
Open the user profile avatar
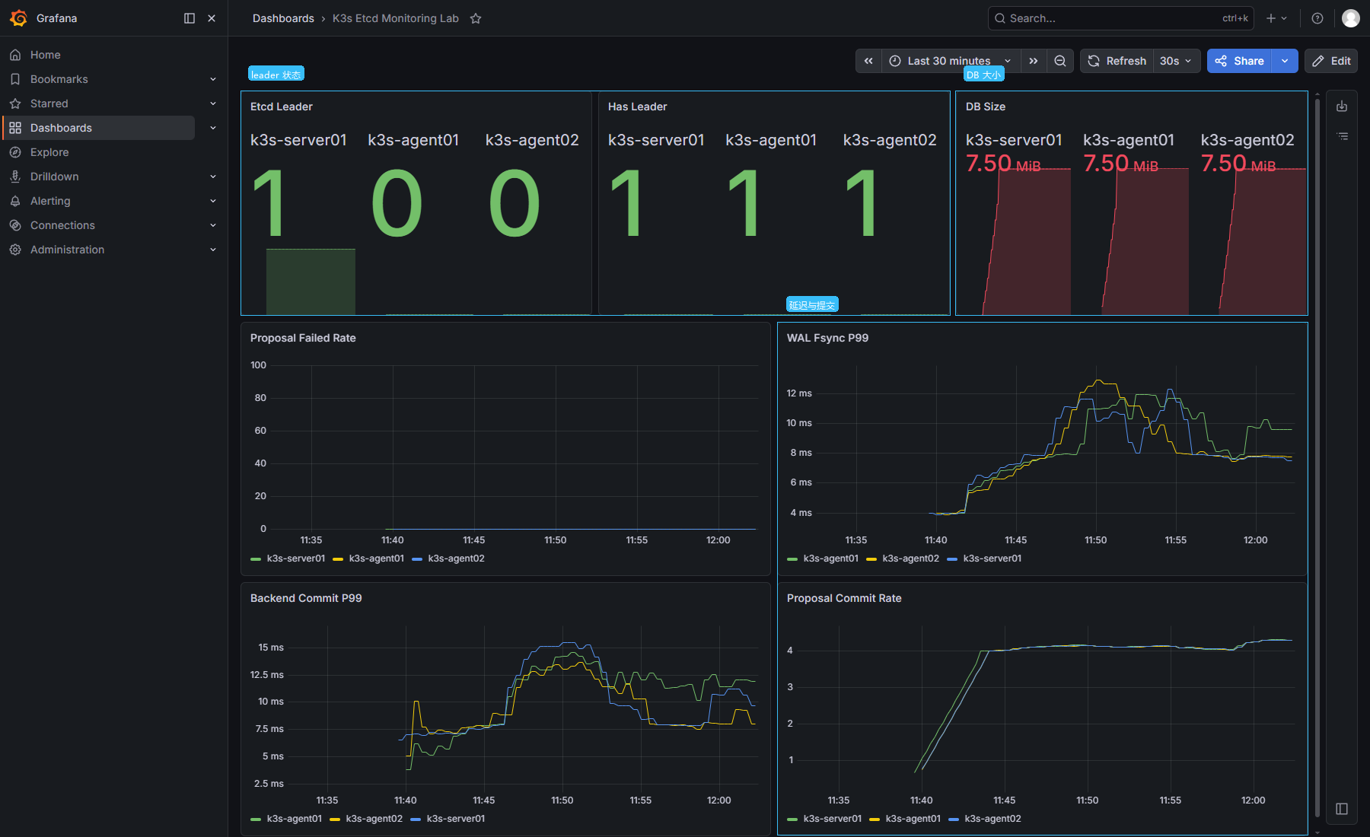coord(1351,18)
